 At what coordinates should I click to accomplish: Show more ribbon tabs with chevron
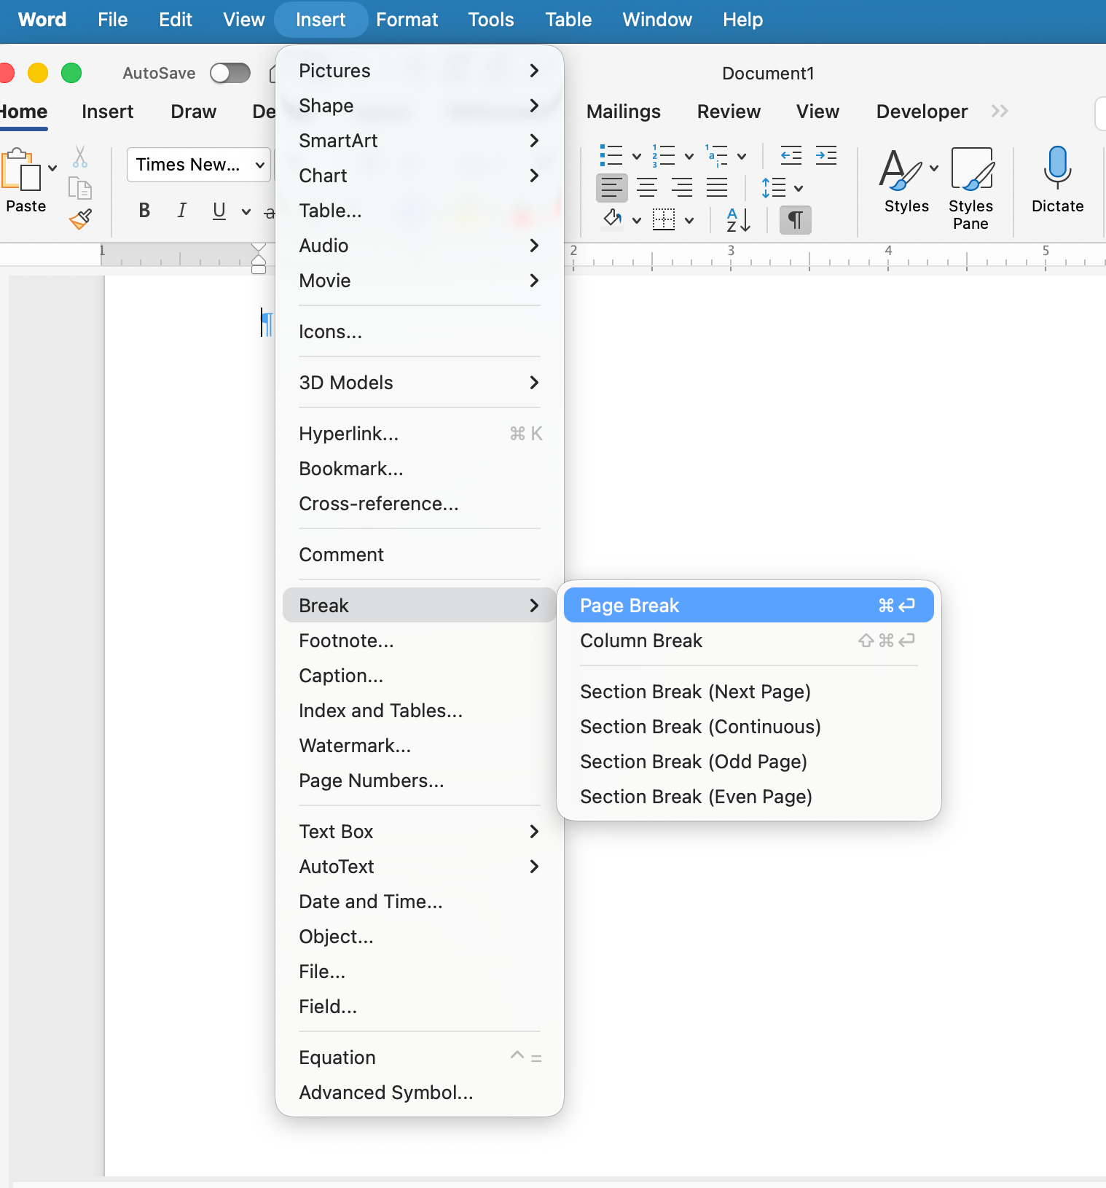1000,111
